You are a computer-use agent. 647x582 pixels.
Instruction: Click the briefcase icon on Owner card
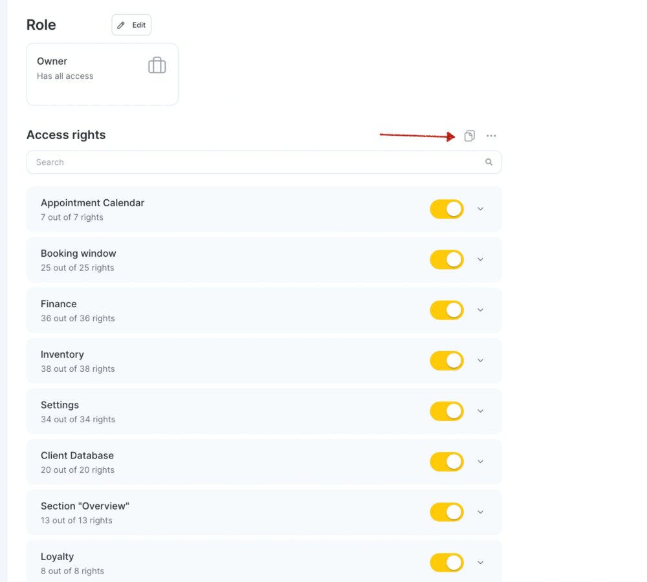pos(157,65)
